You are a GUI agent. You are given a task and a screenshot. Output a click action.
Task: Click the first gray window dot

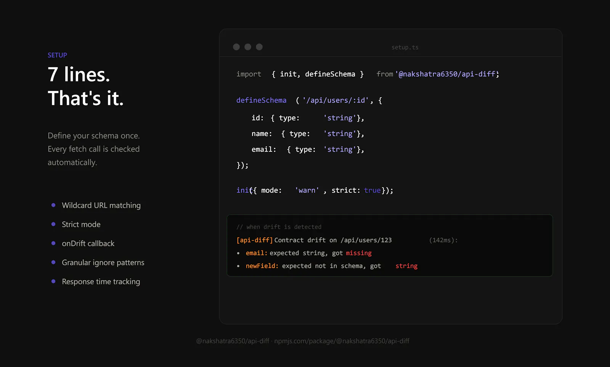pos(236,47)
